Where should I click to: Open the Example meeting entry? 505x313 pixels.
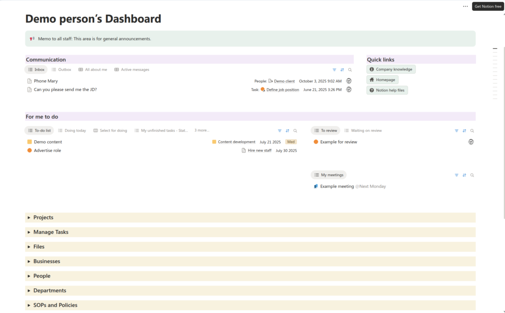(337, 187)
